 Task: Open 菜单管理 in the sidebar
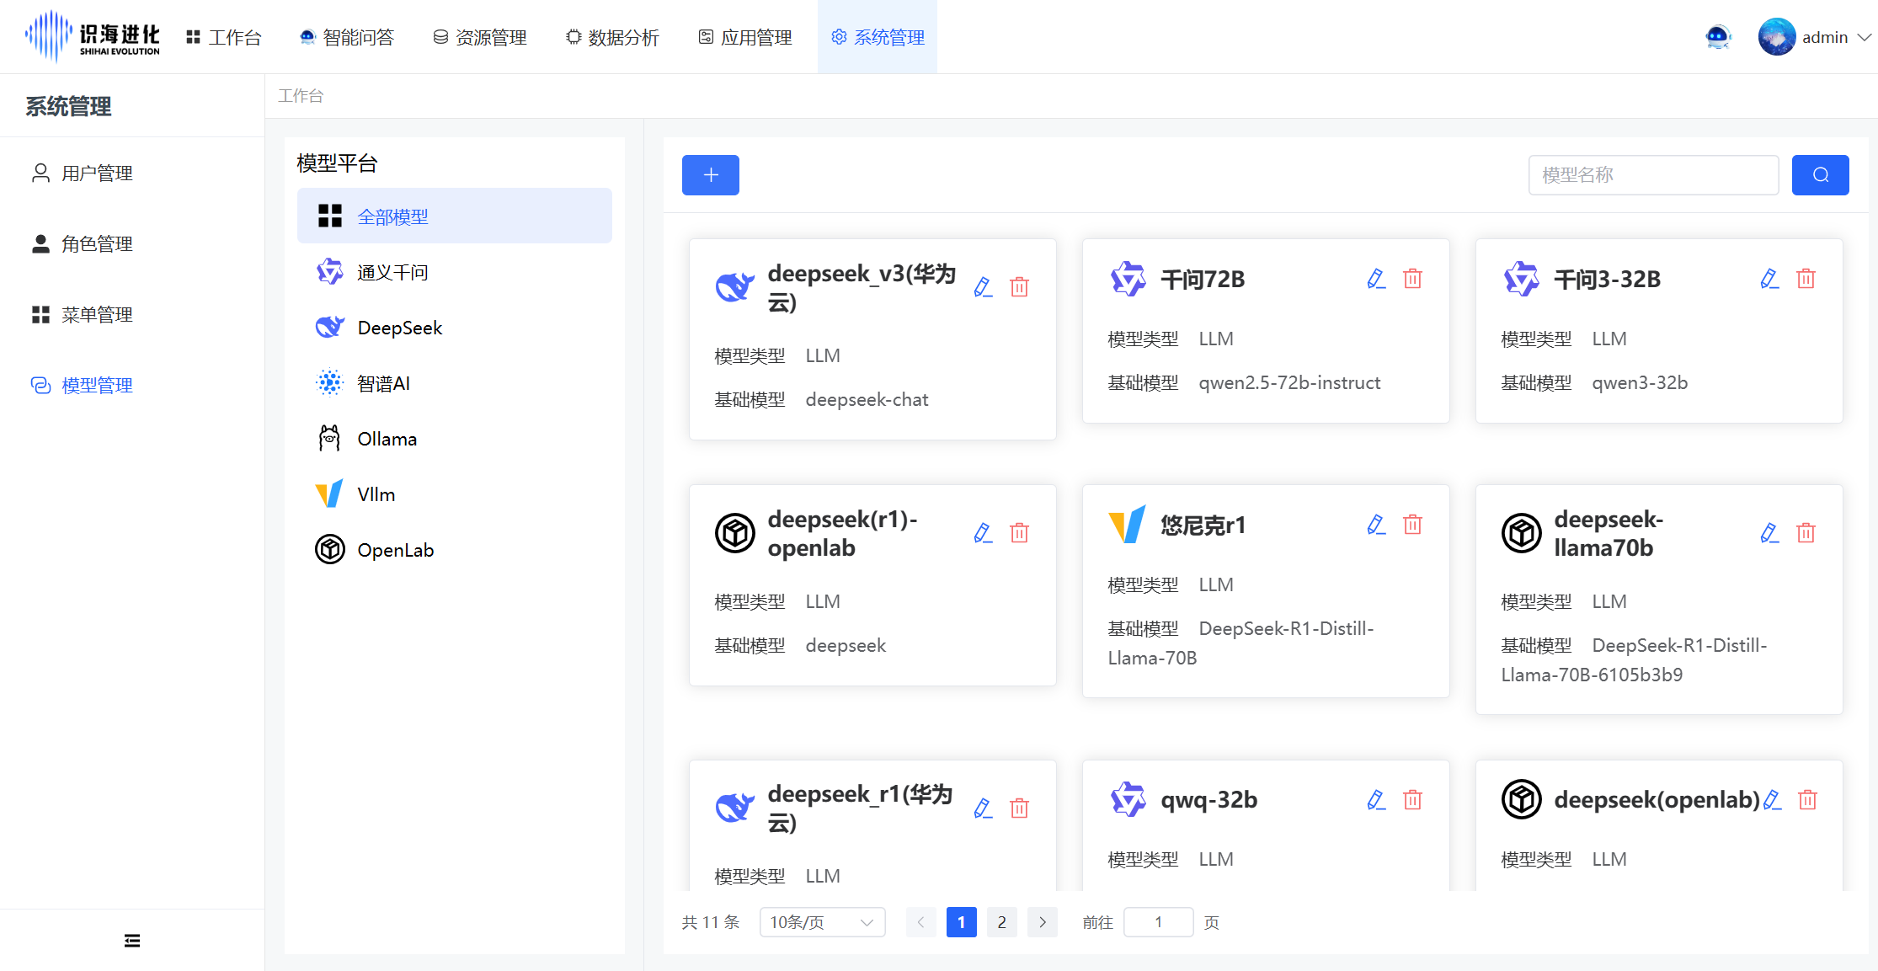click(132, 314)
